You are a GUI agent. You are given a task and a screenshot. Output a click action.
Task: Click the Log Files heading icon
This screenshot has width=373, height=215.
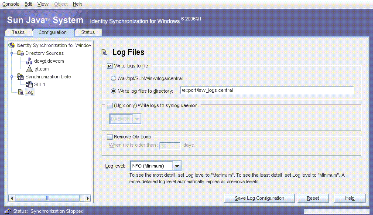click(104, 52)
